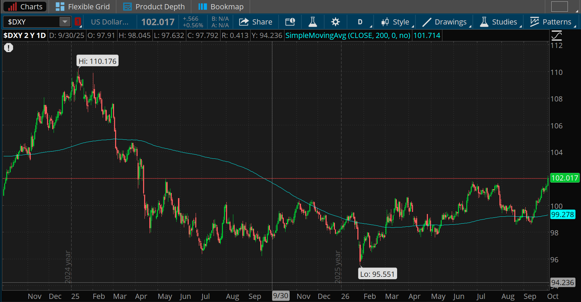Screen dimensions: 581x302
Task: Click the Share button
Action: pos(256,22)
